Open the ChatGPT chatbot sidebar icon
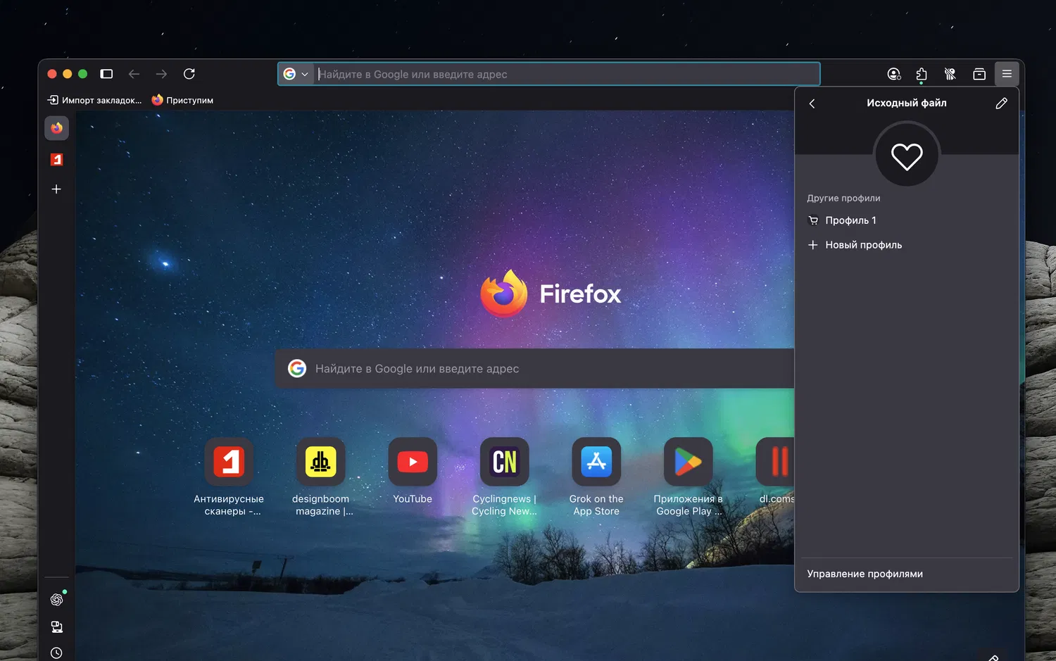 [57, 599]
